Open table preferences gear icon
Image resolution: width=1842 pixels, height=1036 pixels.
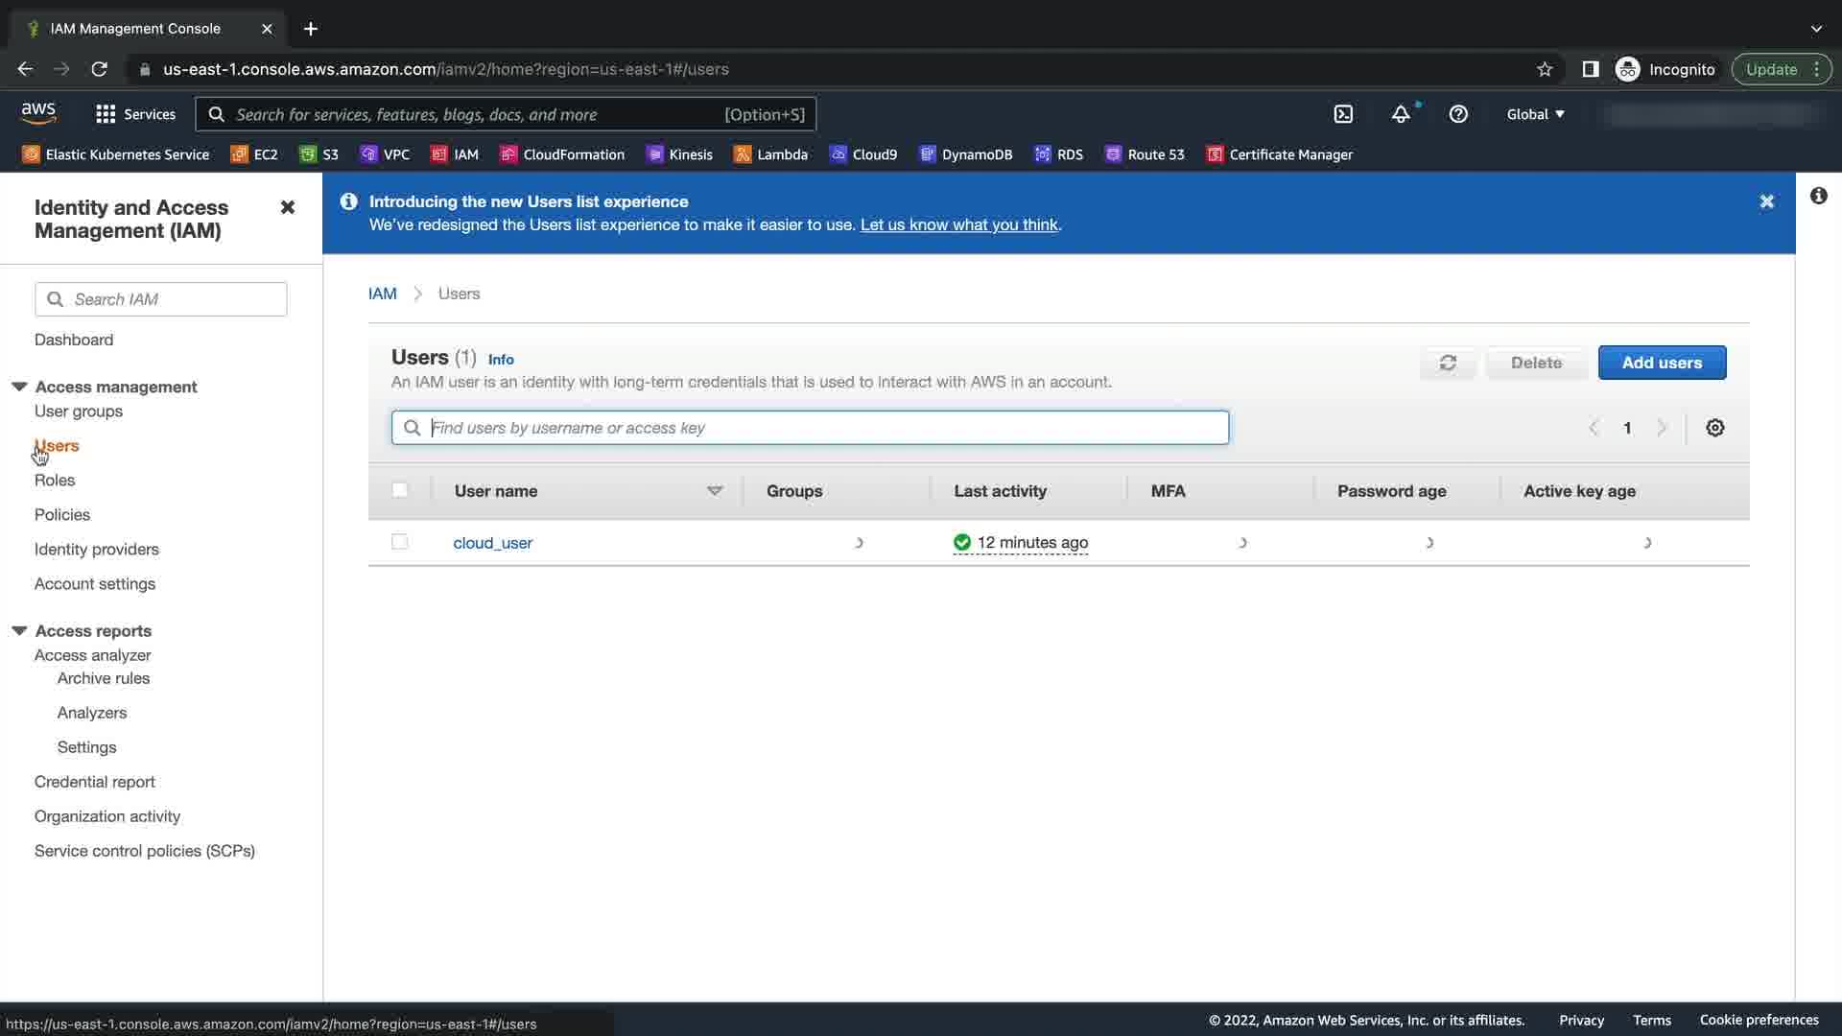click(1715, 428)
